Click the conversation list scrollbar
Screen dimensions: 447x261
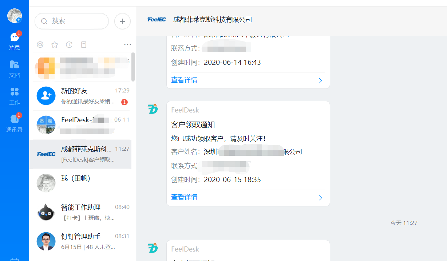tap(133, 67)
